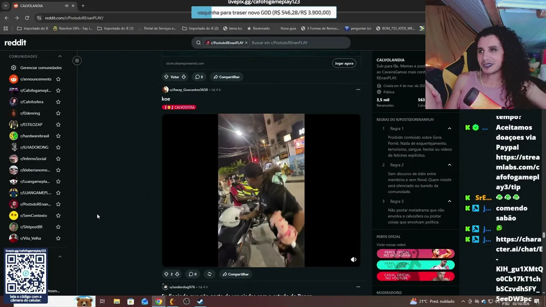The height and width of the screenshot is (307, 546).
Task: Open the Steam taskbar icon
Action: tap(200, 301)
